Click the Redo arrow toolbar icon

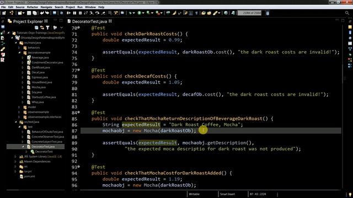[x=47, y=13]
